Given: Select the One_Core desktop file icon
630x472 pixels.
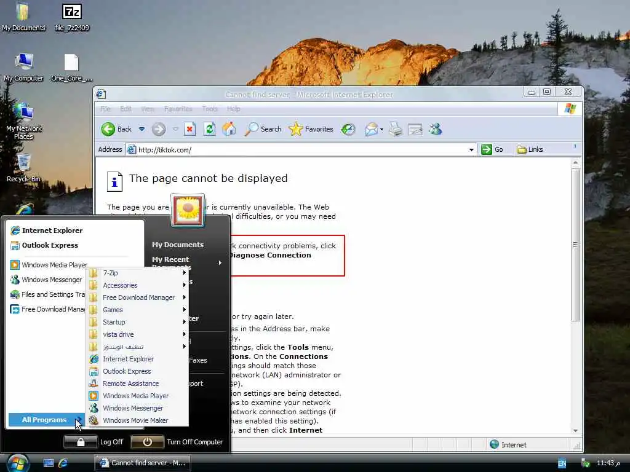Looking at the screenshot, I should pos(71,67).
